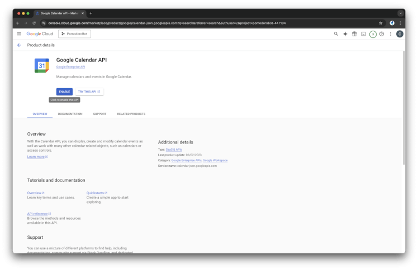
Task: Click the 'Additional details' heading
Action: 175,142
